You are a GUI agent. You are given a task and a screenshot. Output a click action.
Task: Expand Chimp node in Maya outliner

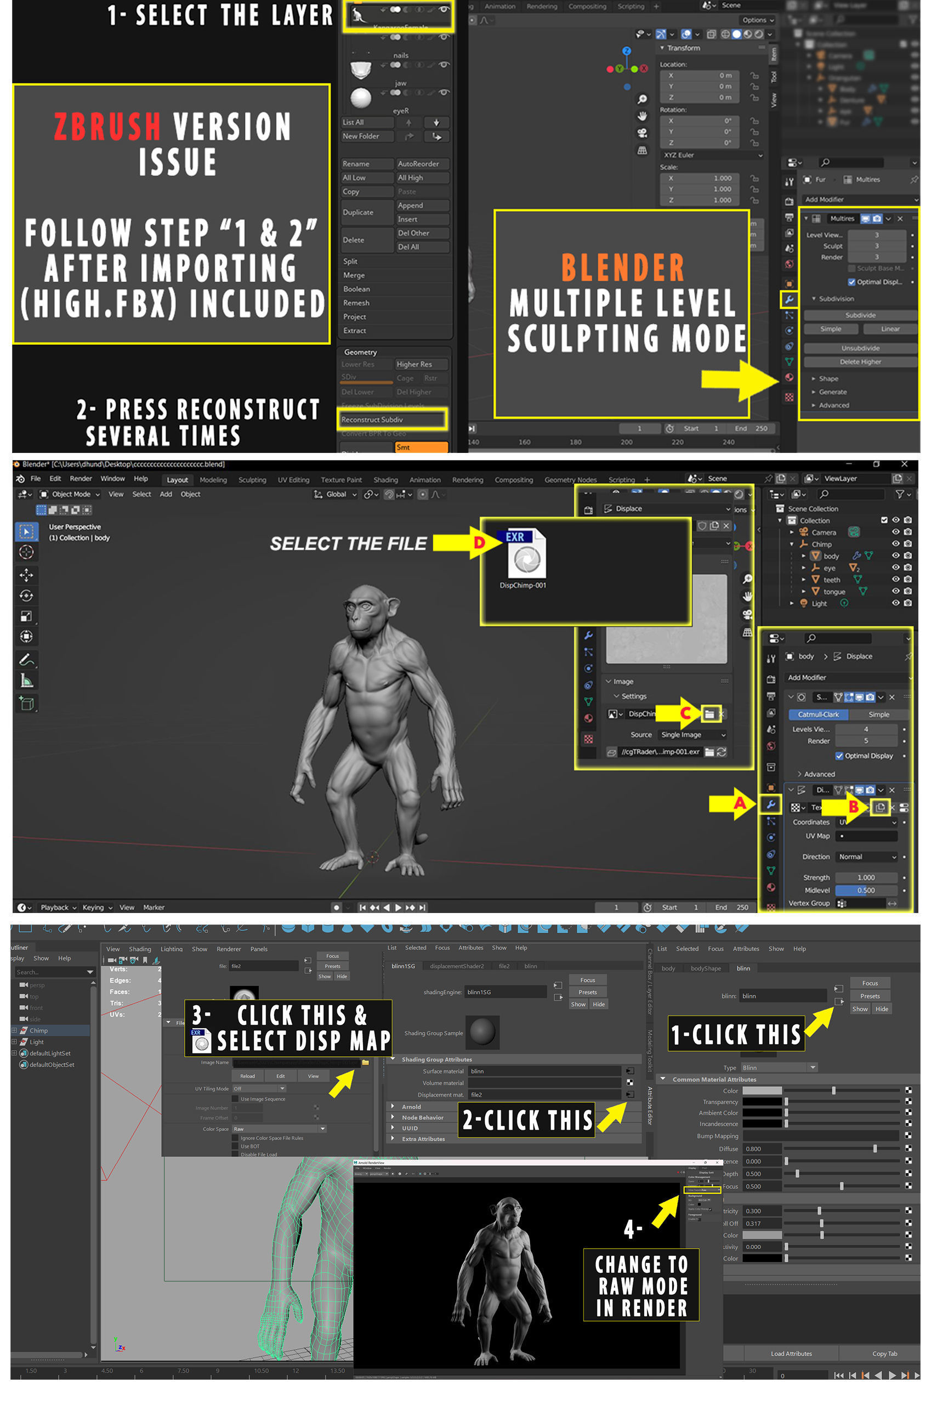coord(14,1030)
